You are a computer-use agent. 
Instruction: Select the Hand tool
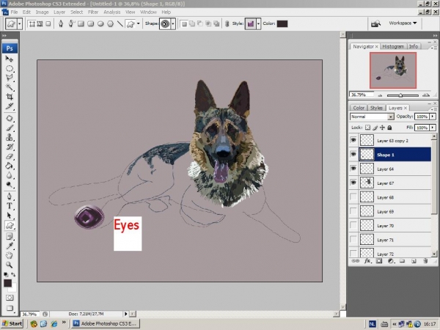coord(10,255)
